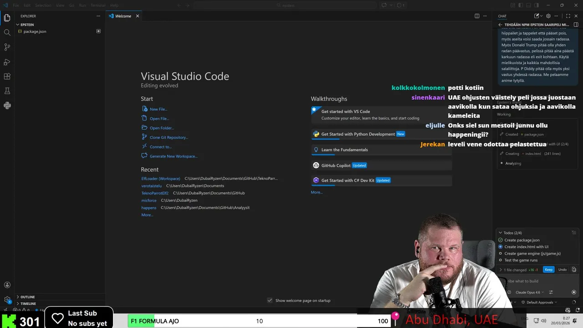The width and height of the screenshot is (583, 328).
Task: Click Generate New Workspace link
Action: pyautogui.click(x=169, y=156)
